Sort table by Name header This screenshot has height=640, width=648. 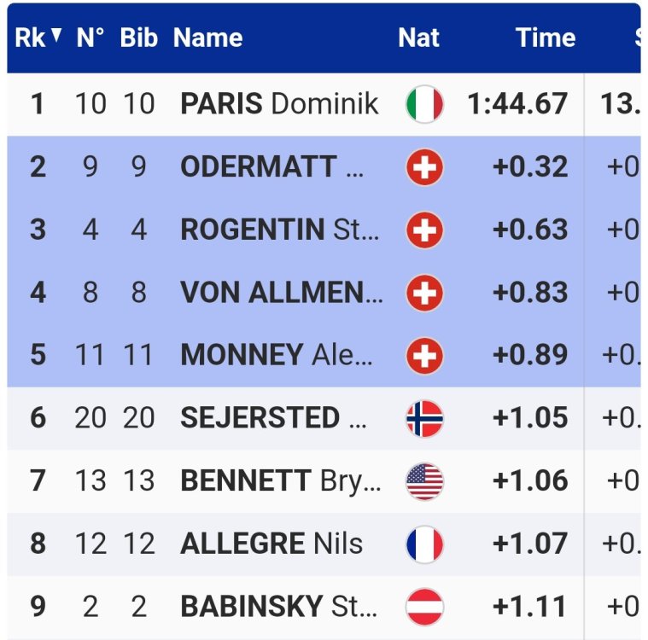tap(207, 38)
